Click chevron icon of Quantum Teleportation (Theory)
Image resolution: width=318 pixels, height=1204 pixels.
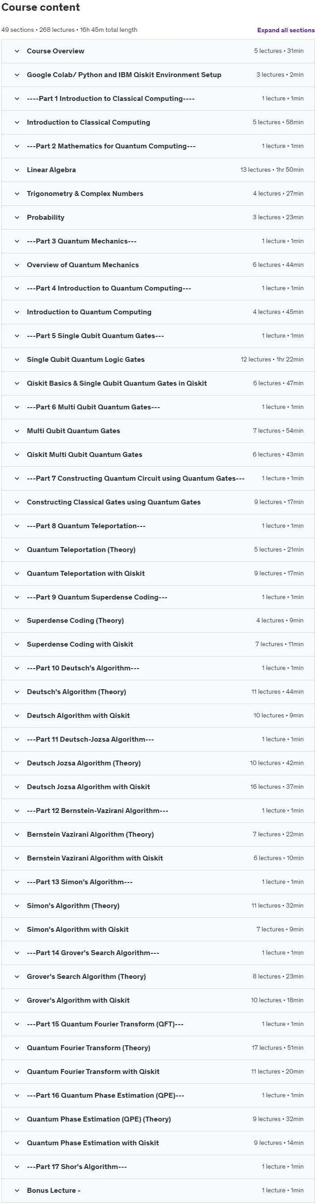tap(17, 550)
